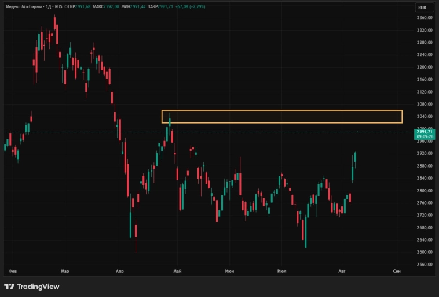The image size is (439, 297).
Task: Open the RUB currency selector
Action: point(424,7)
